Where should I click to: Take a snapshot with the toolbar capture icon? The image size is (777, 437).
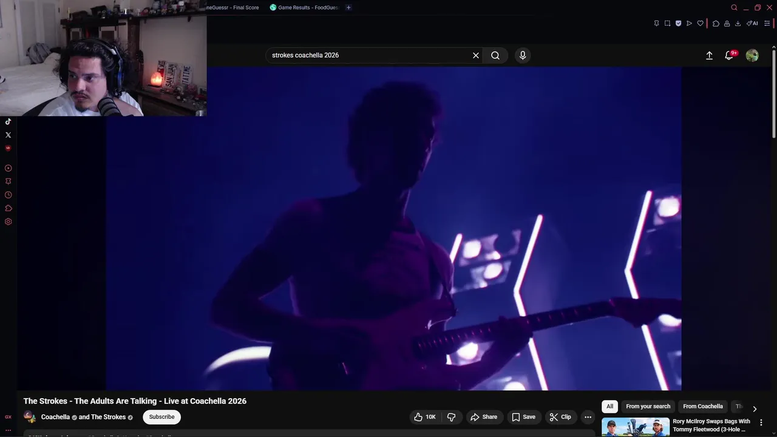(667, 23)
